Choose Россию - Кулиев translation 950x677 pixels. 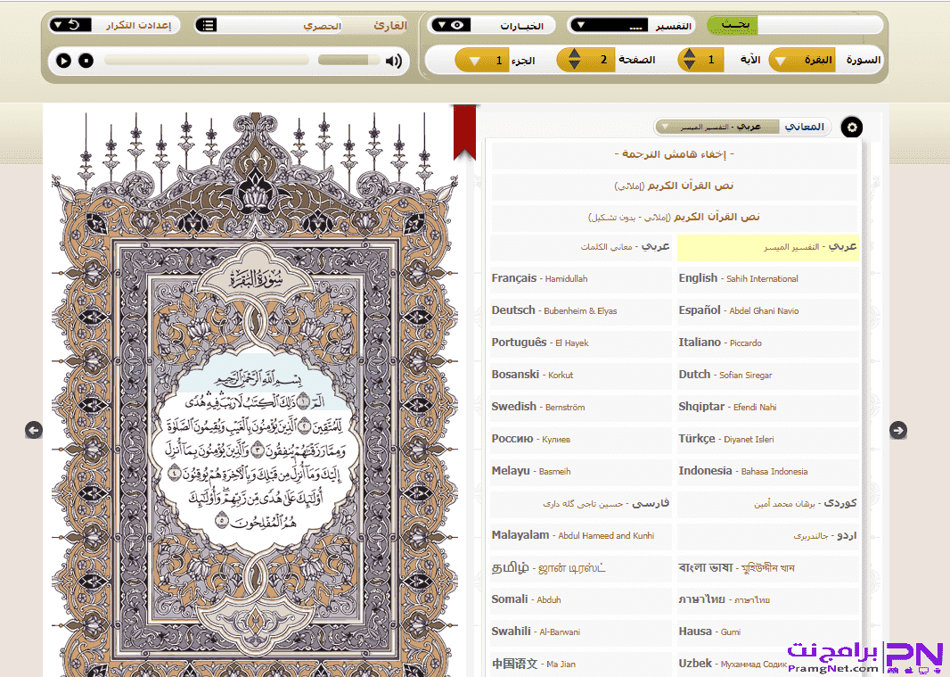click(x=580, y=440)
